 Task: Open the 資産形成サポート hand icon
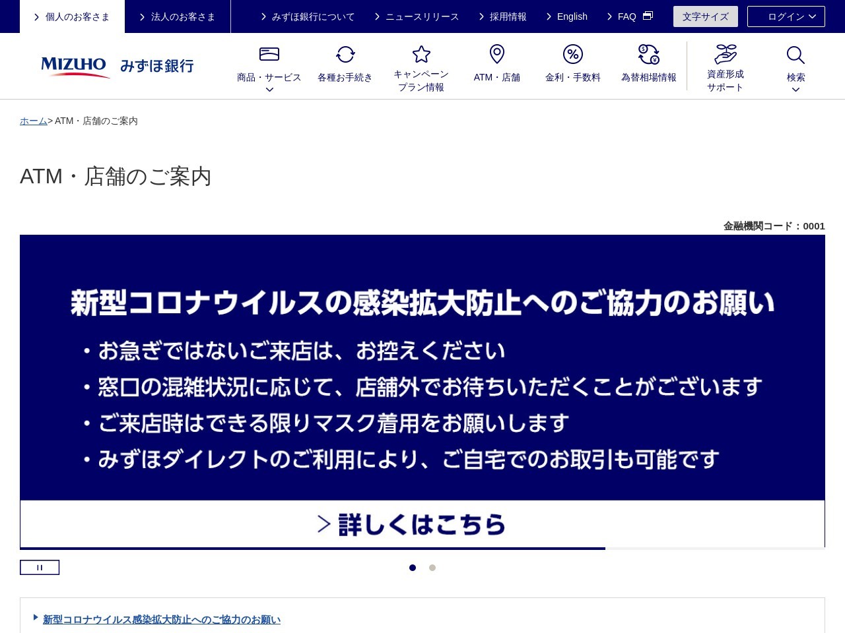coord(726,54)
